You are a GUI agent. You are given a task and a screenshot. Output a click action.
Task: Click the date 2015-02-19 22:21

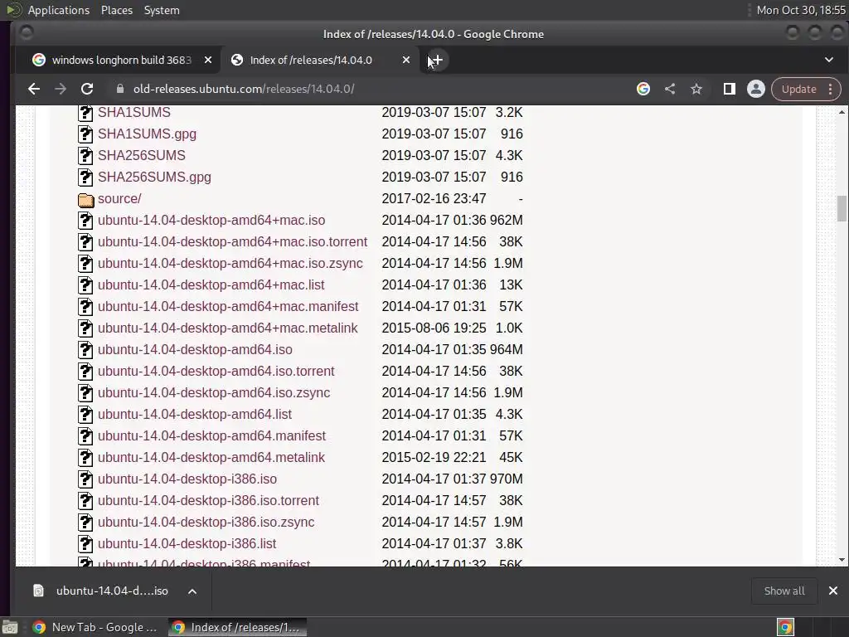tap(434, 458)
